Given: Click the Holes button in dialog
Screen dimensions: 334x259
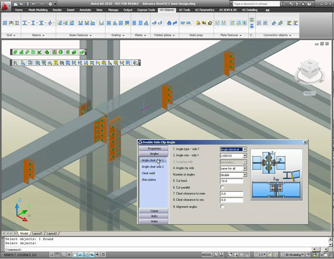Looking at the screenshot, I should (x=154, y=221).
